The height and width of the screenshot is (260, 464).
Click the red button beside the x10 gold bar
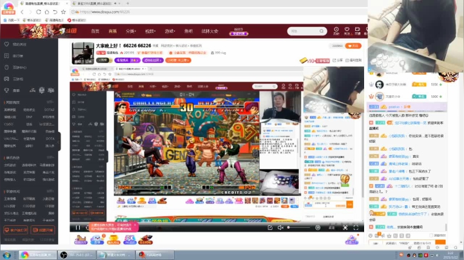click(x=322, y=60)
